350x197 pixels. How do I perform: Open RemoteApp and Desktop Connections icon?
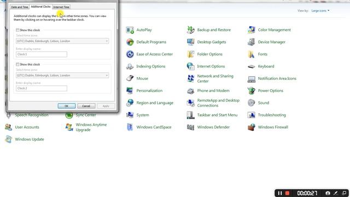point(191,103)
